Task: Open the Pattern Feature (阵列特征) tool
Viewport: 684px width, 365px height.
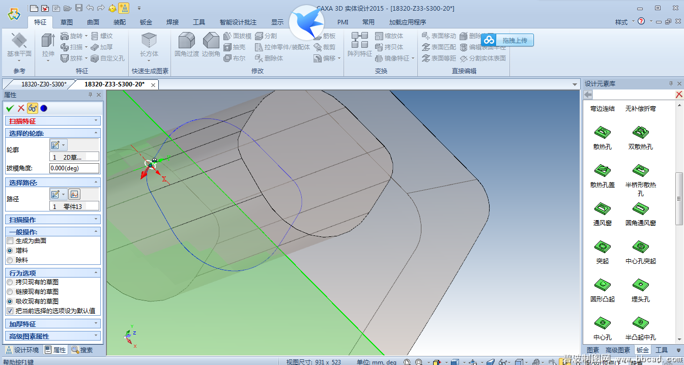Action: (360, 45)
